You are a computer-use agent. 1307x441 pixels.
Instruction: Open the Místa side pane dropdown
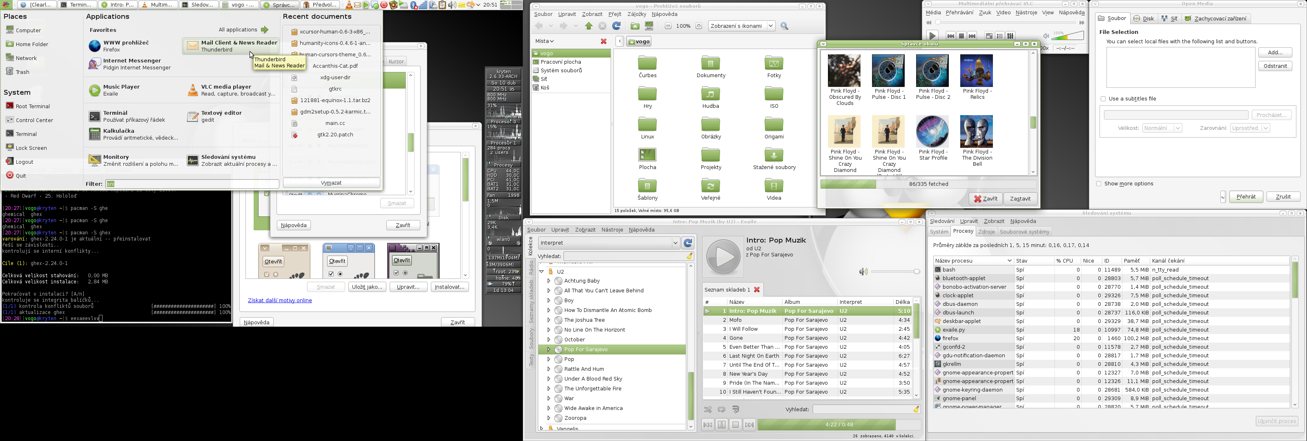[544, 41]
